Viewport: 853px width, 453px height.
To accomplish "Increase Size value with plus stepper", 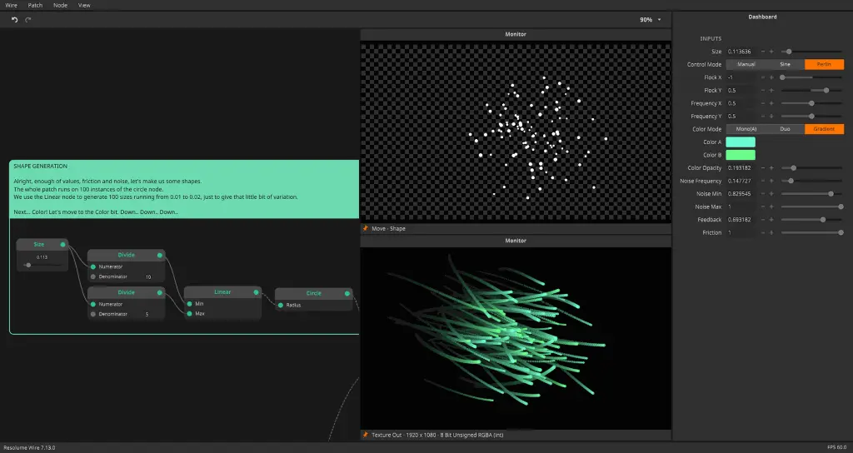I will pos(771,52).
